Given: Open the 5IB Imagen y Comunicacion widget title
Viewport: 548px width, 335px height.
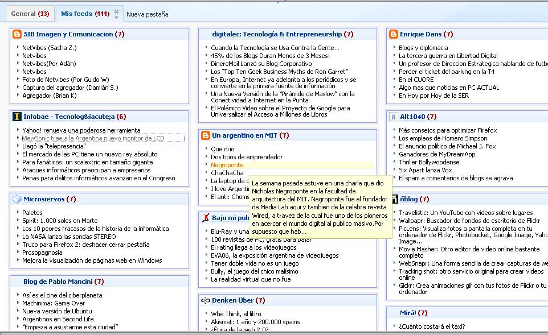Looking at the screenshot, I should (68, 34).
